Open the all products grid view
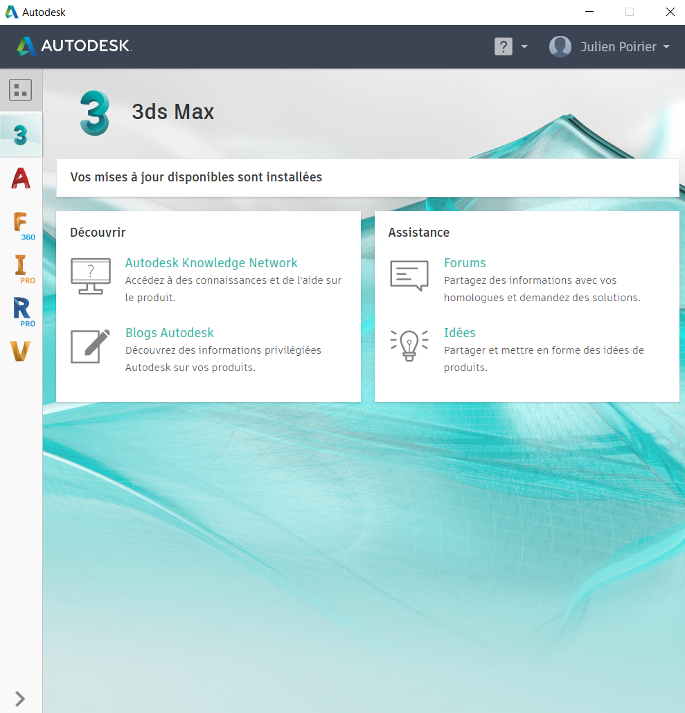The width and height of the screenshot is (685, 713). [21, 89]
